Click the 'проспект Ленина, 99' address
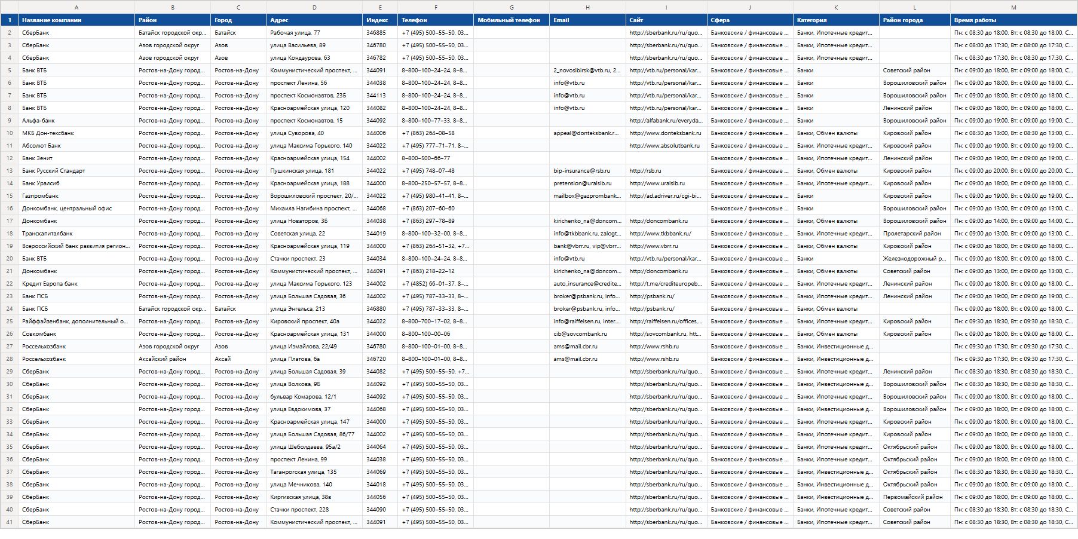The image size is (1078, 539). click(x=314, y=460)
